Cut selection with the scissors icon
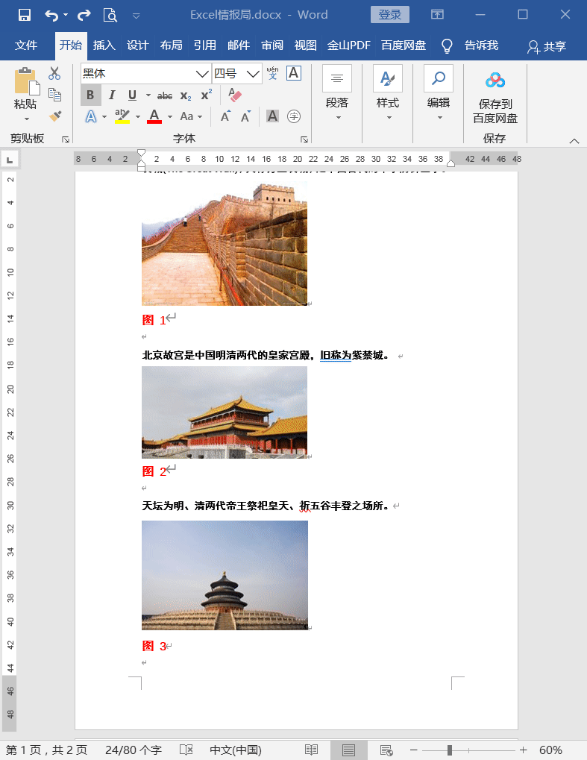The height and width of the screenshot is (760, 587). pos(54,73)
